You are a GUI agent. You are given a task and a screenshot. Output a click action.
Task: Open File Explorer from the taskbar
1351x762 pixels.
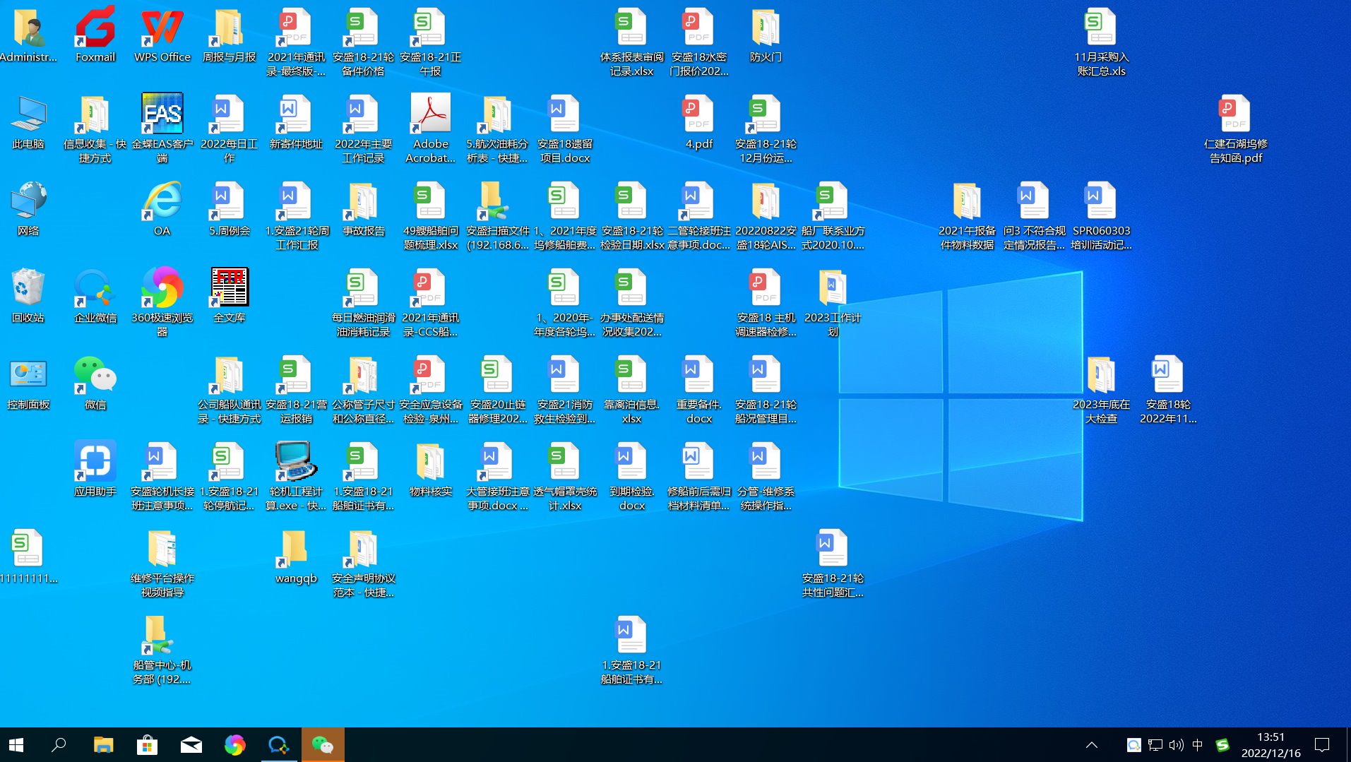(103, 745)
